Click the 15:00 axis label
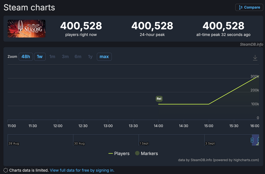265x174 pixels. coord(209,126)
